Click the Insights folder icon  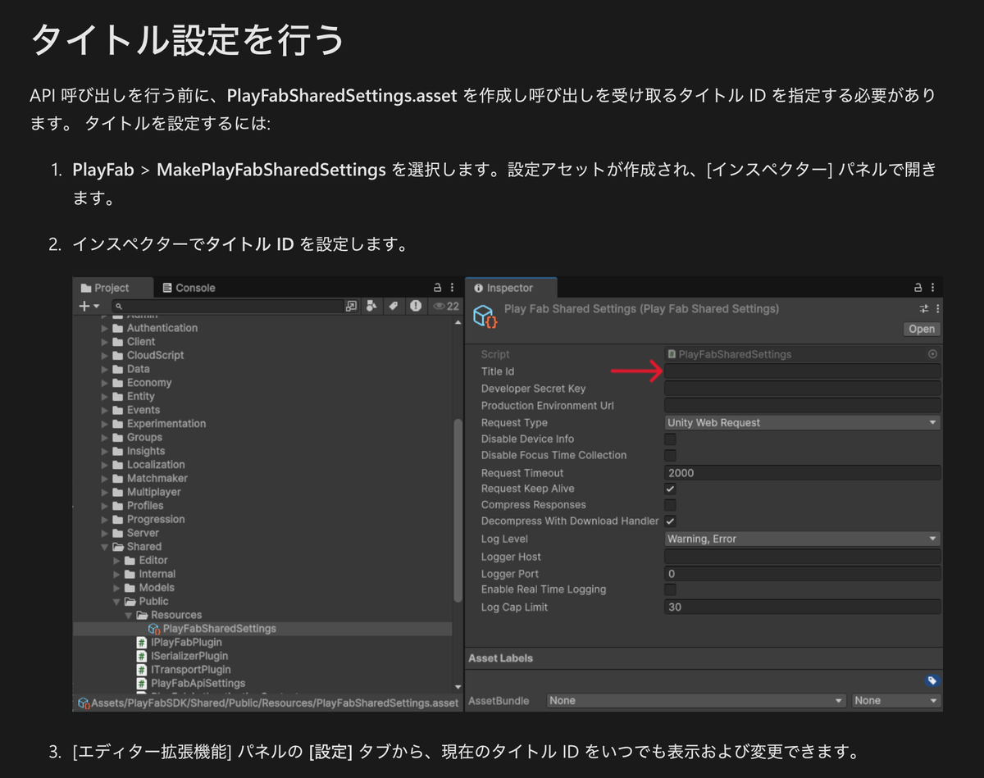coord(118,451)
